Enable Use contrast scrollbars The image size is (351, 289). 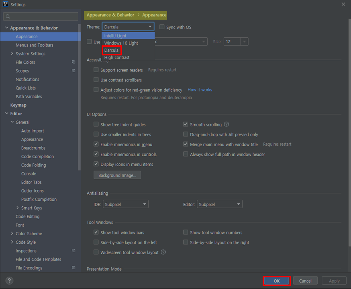pyautogui.click(x=96, y=79)
